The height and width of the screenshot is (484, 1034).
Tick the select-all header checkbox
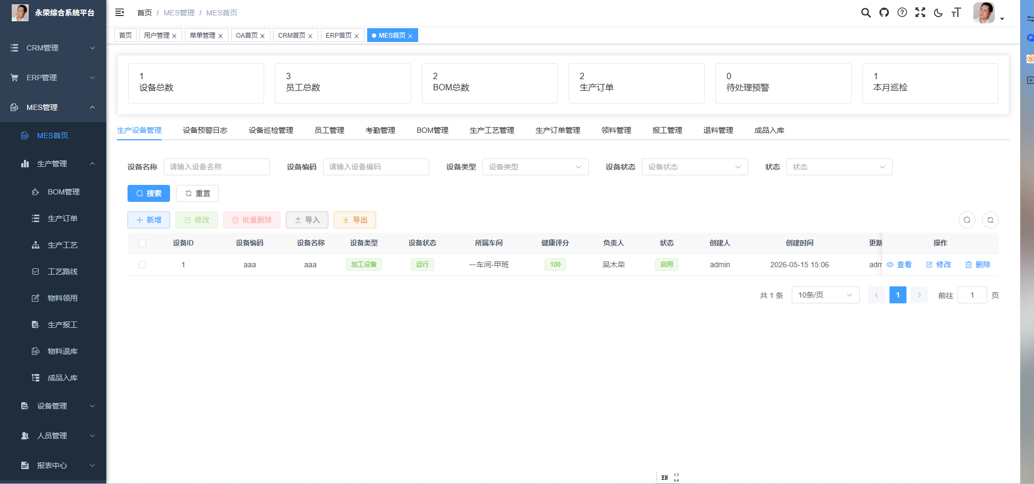142,243
